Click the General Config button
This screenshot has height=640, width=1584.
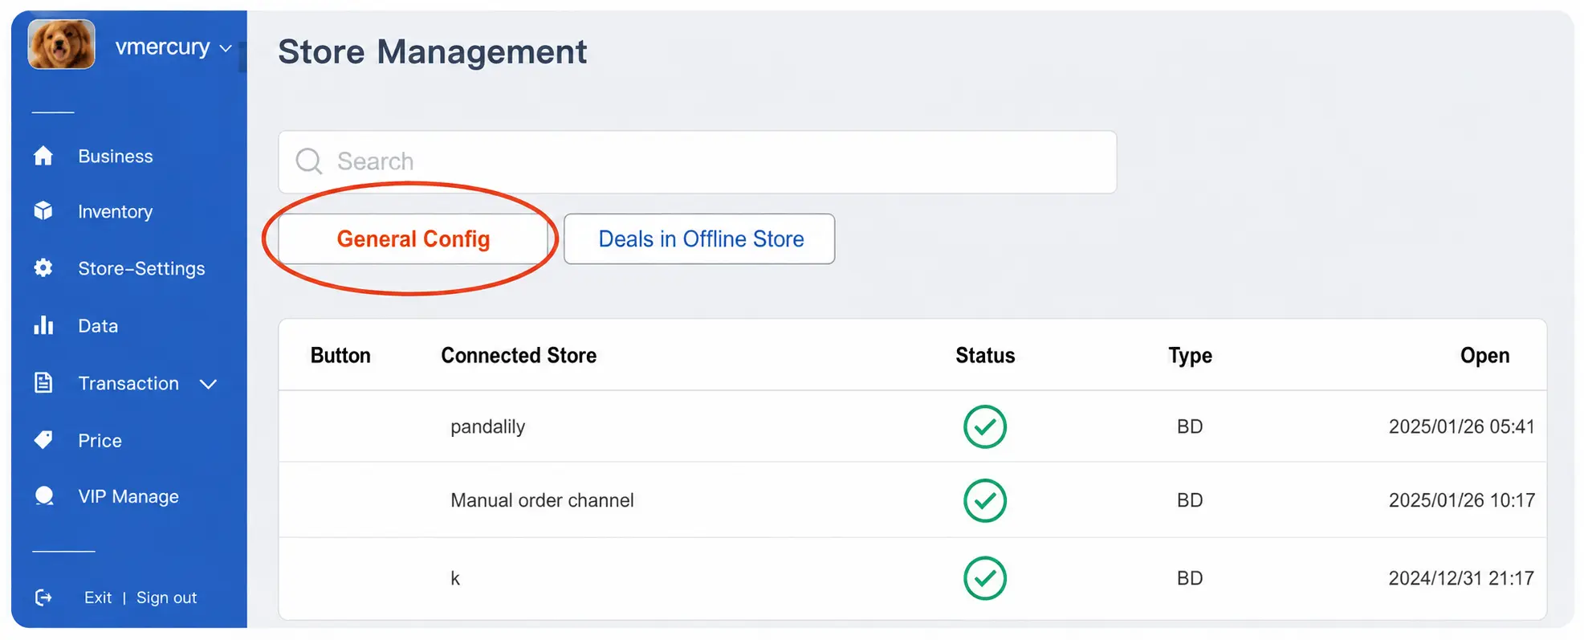point(413,238)
